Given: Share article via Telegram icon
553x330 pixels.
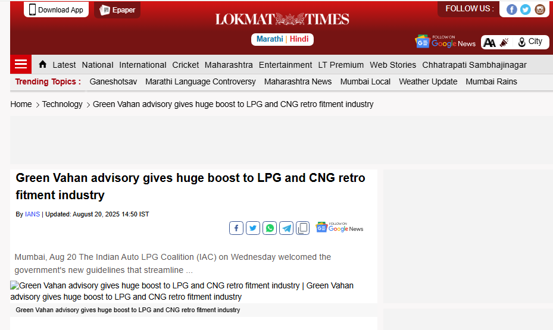Looking at the screenshot, I should point(286,228).
